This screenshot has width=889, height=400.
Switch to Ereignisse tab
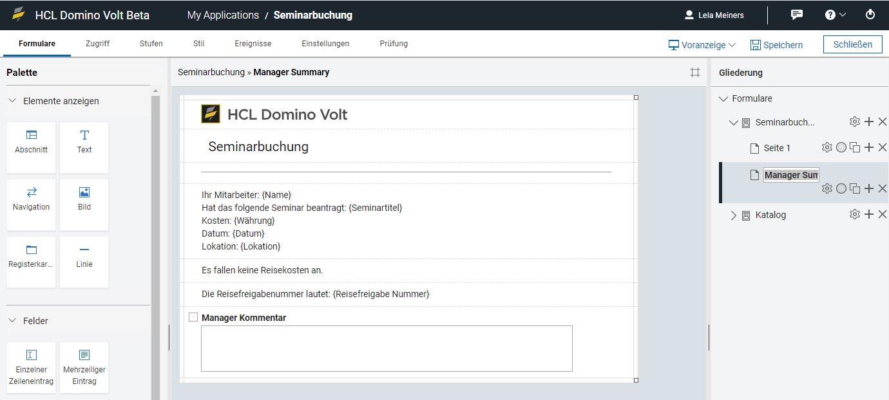(x=253, y=44)
